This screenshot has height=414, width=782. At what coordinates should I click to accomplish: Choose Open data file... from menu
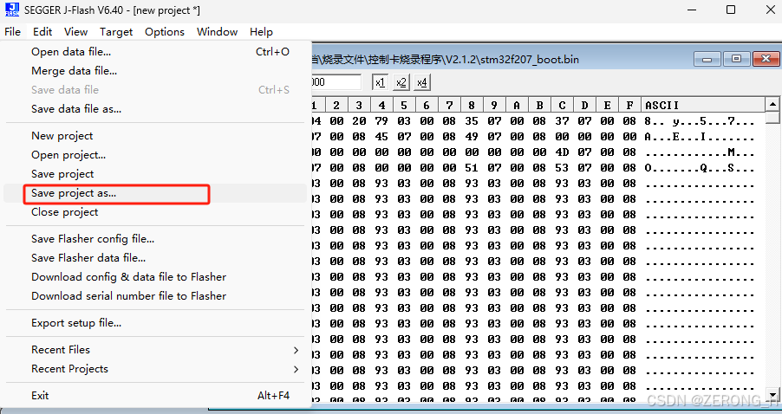155,52
